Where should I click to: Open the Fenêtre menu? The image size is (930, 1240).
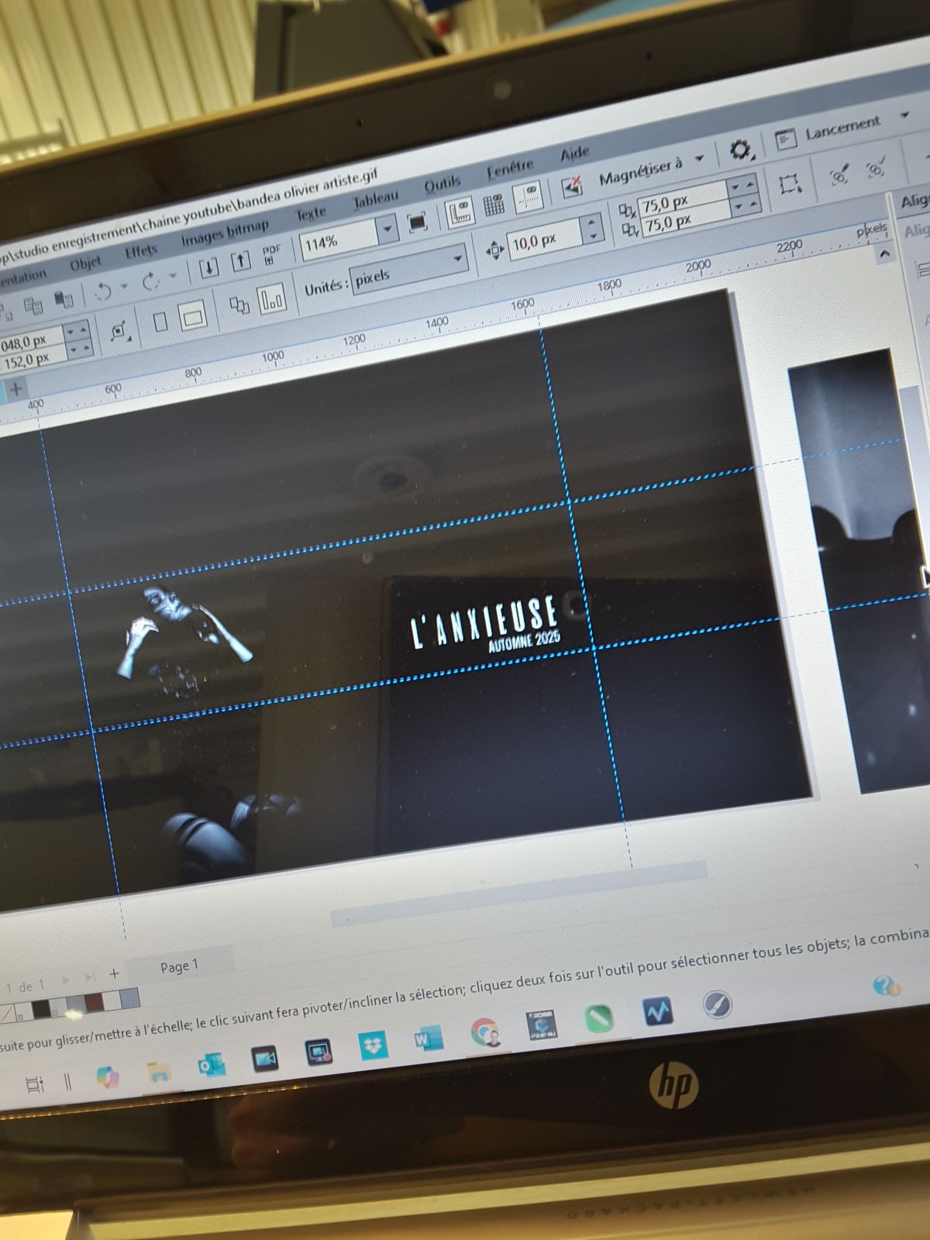509,167
